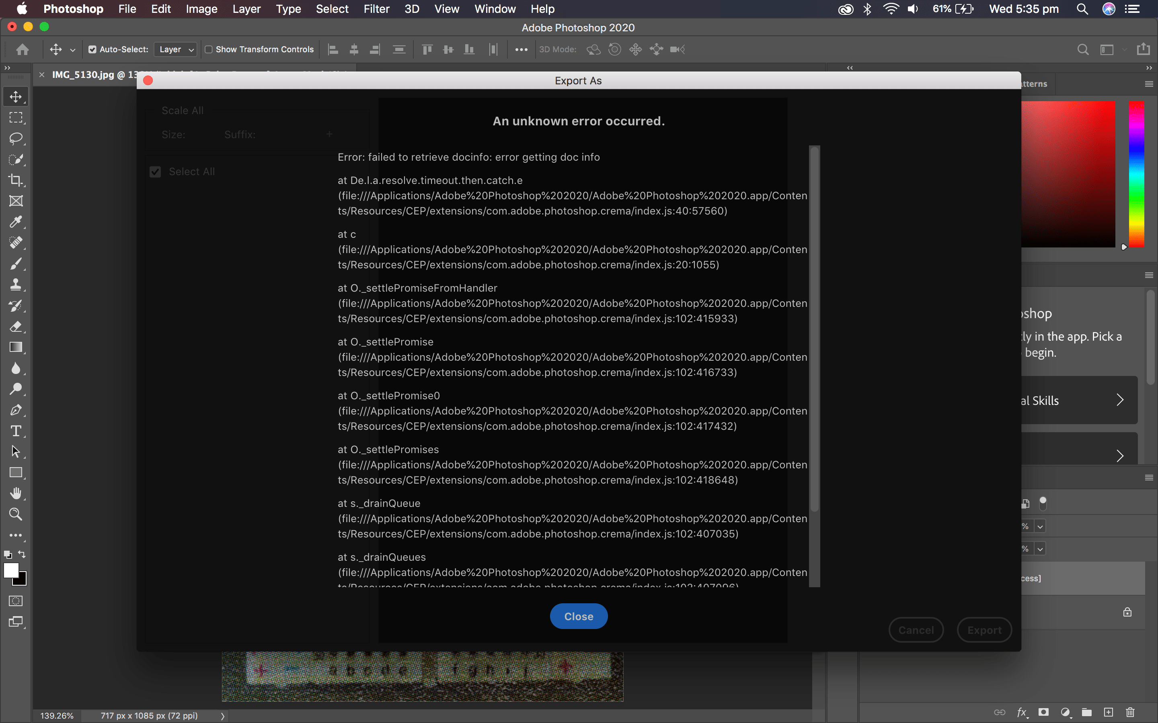Click the foreground color swatch

pyautogui.click(x=10, y=570)
